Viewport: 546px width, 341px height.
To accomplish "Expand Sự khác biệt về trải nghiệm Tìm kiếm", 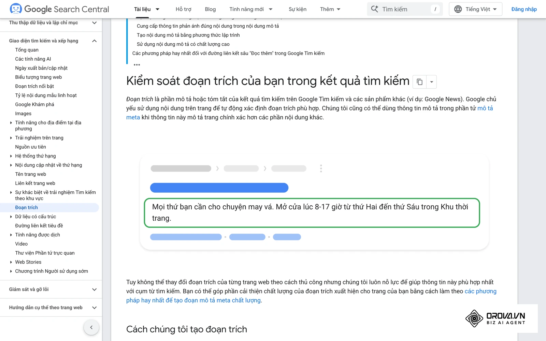I will coord(11,192).
